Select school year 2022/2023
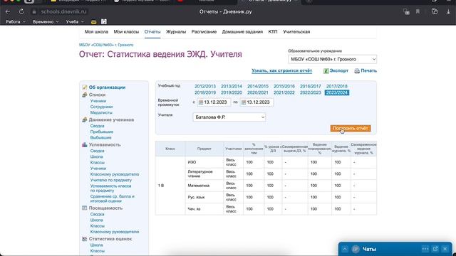The height and width of the screenshot is (256, 456). click(x=311, y=93)
